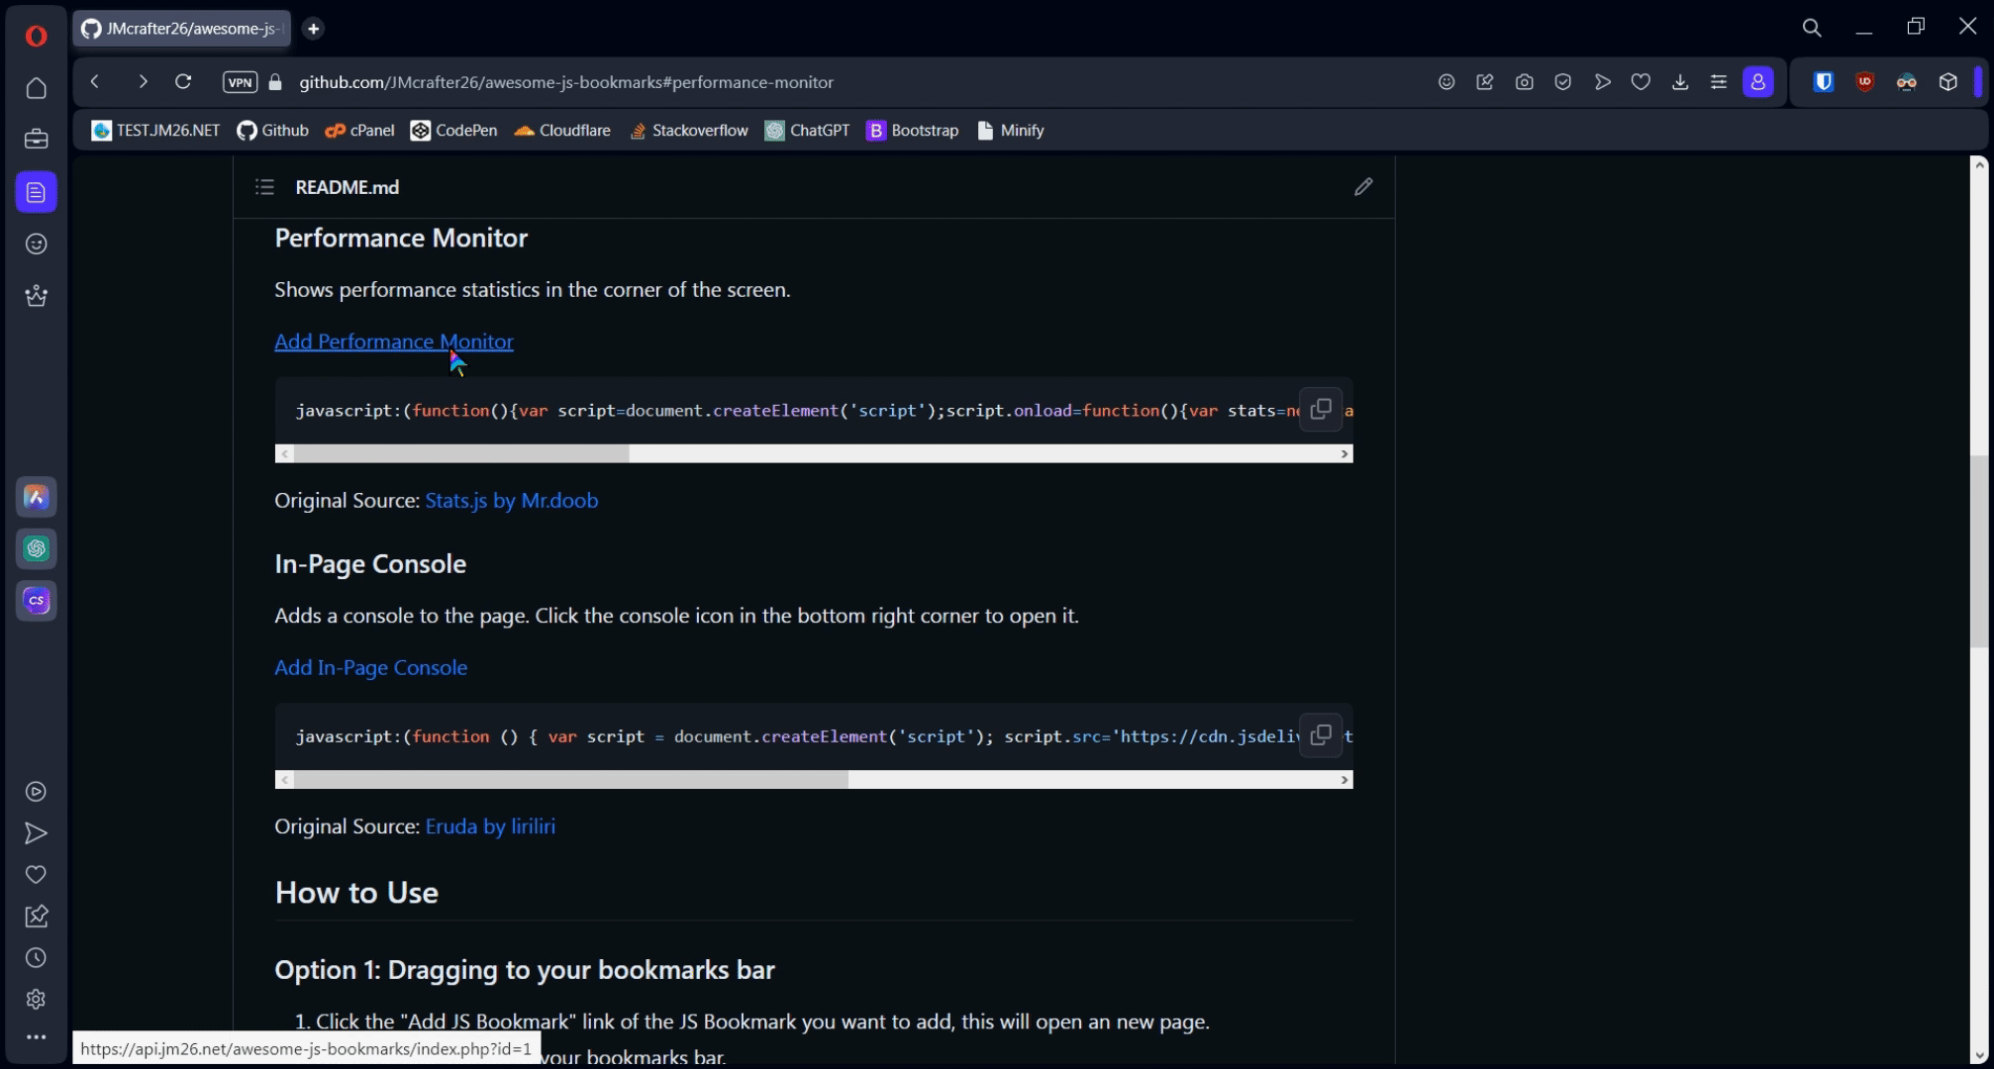This screenshot has width=1994, height=1069.
Task: Open the Easy Setup sliders menu
Action: pyautogui.click(x=1719, y=82)
